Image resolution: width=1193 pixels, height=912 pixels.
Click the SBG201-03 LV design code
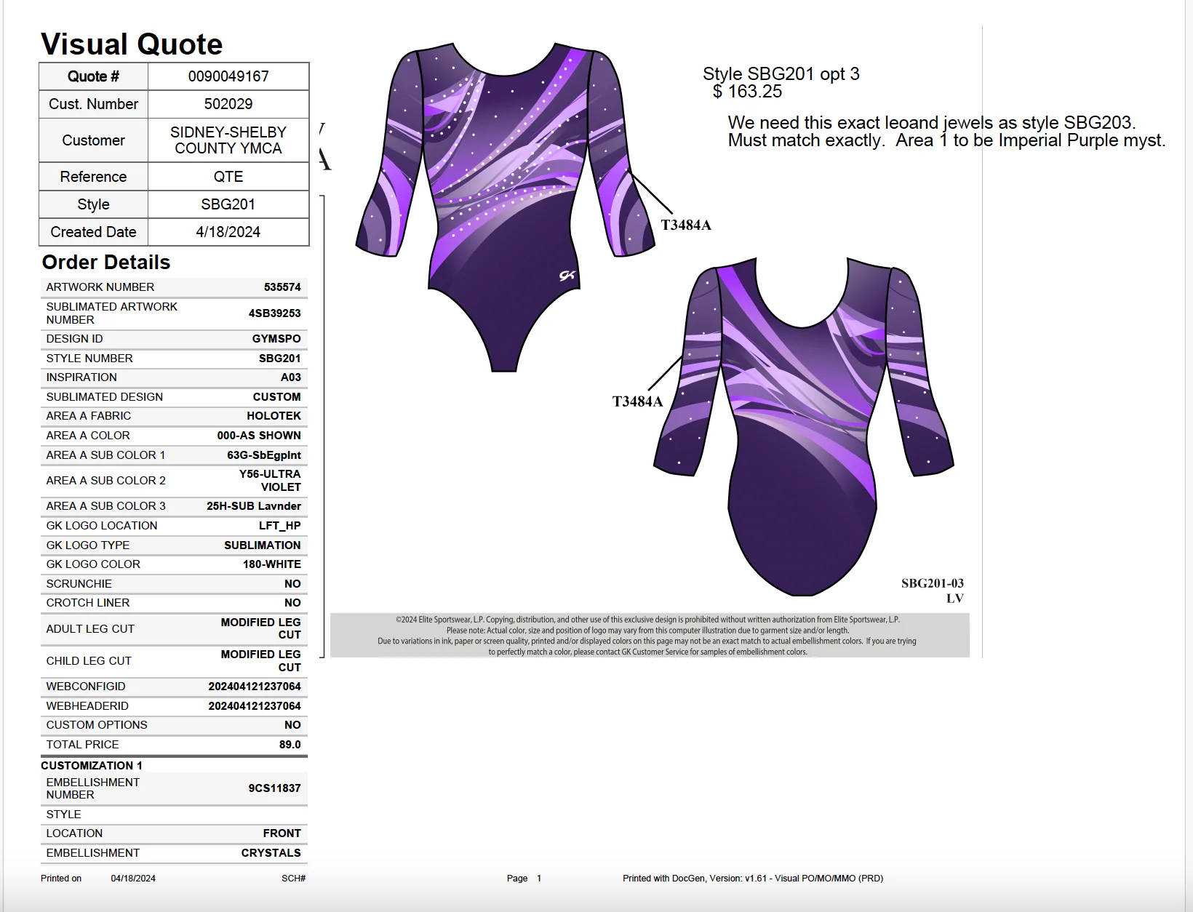point(933,591)
